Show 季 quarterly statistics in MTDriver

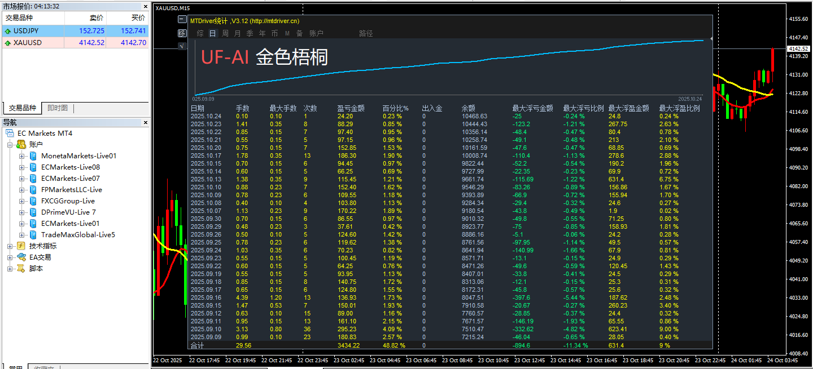pyautogui.click(x=249, y=33)
